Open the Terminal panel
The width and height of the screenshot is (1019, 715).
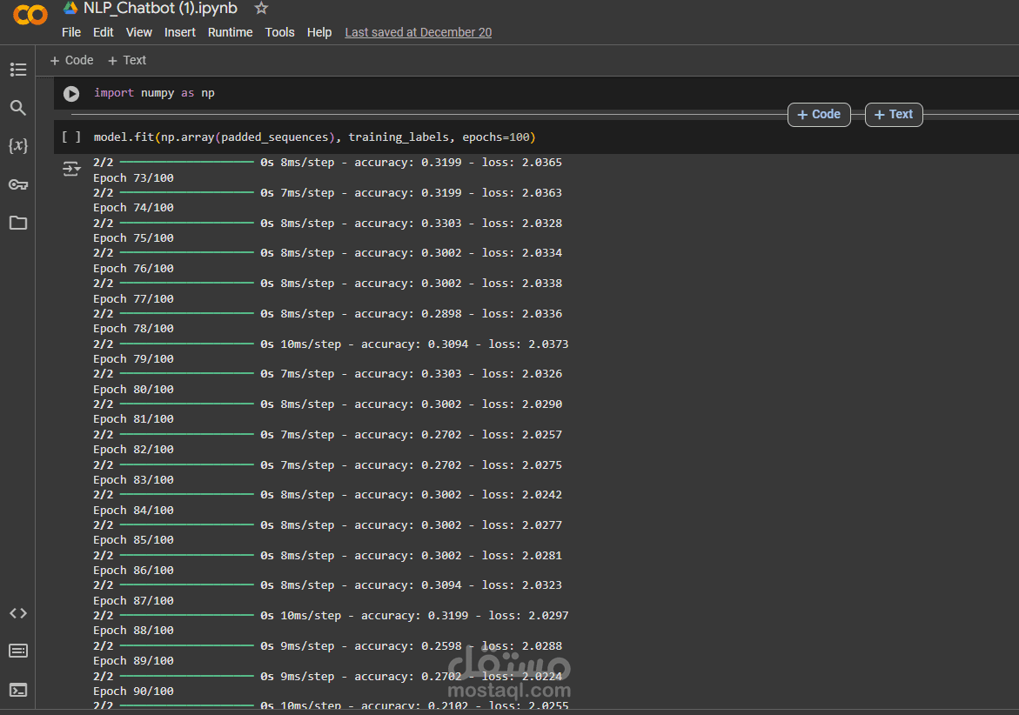pos(18,690)
